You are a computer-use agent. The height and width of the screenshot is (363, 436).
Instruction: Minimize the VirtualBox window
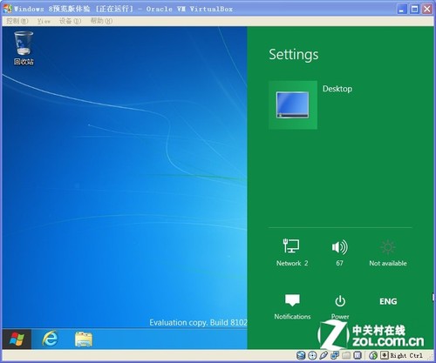click(402, 10)
